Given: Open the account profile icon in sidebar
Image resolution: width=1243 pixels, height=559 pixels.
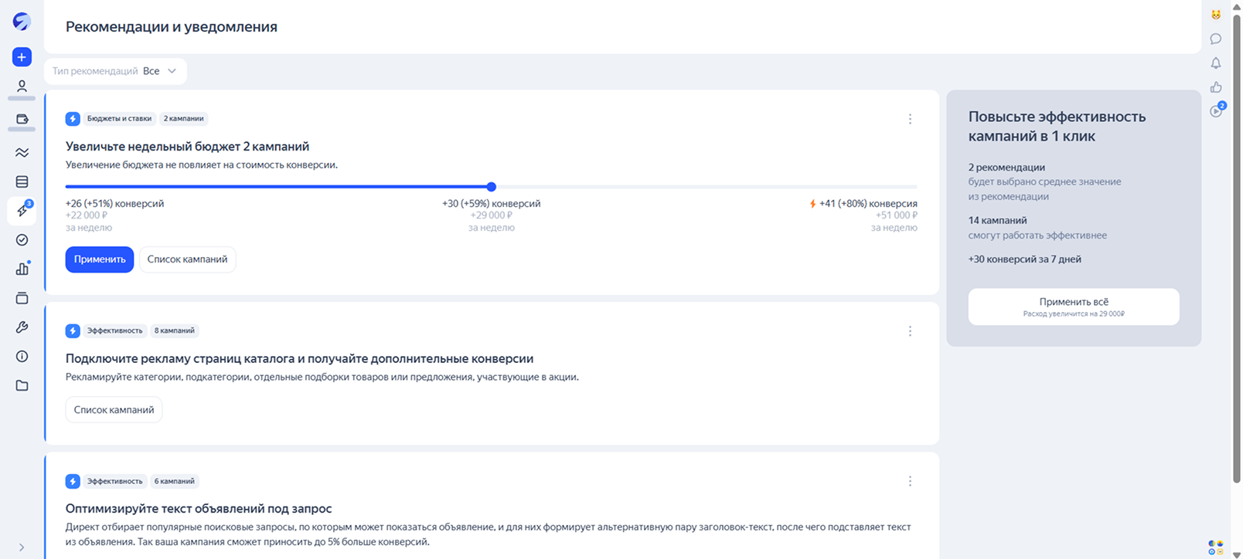Looking at the screenshot, I should pos(22,86).
